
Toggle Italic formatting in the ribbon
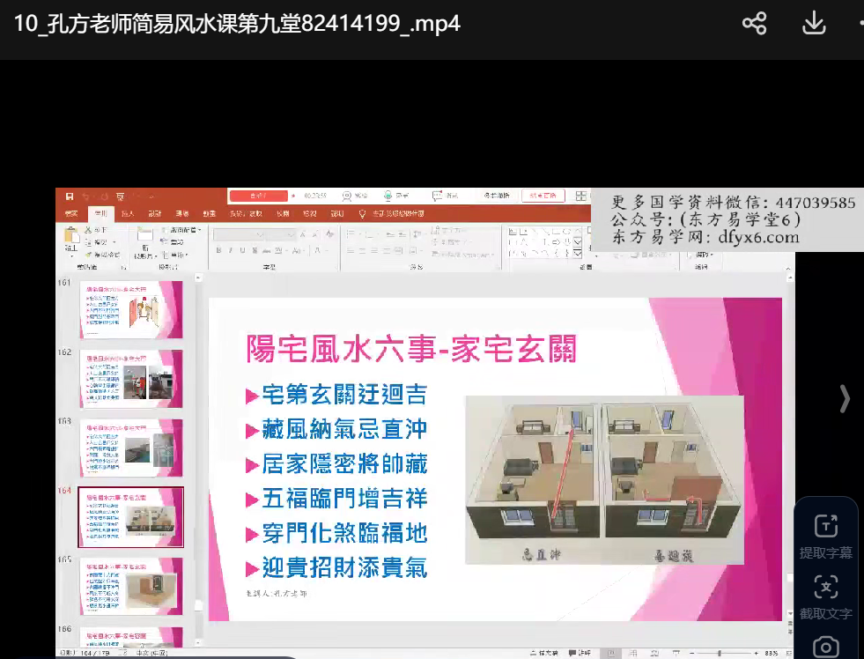pyautogui.click(x=229, y=250)
